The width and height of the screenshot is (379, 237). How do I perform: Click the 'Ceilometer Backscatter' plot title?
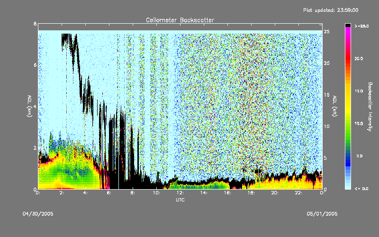pos(180,20)
